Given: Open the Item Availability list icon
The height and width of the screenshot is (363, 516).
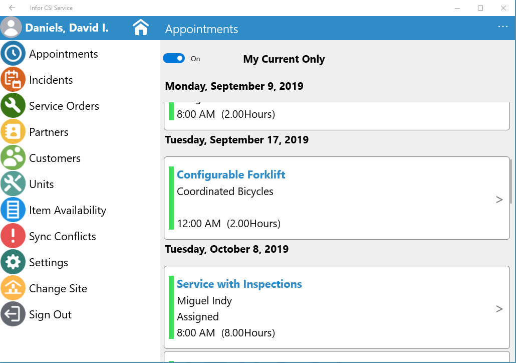Looking at the screenshot, I should point(13,210).
